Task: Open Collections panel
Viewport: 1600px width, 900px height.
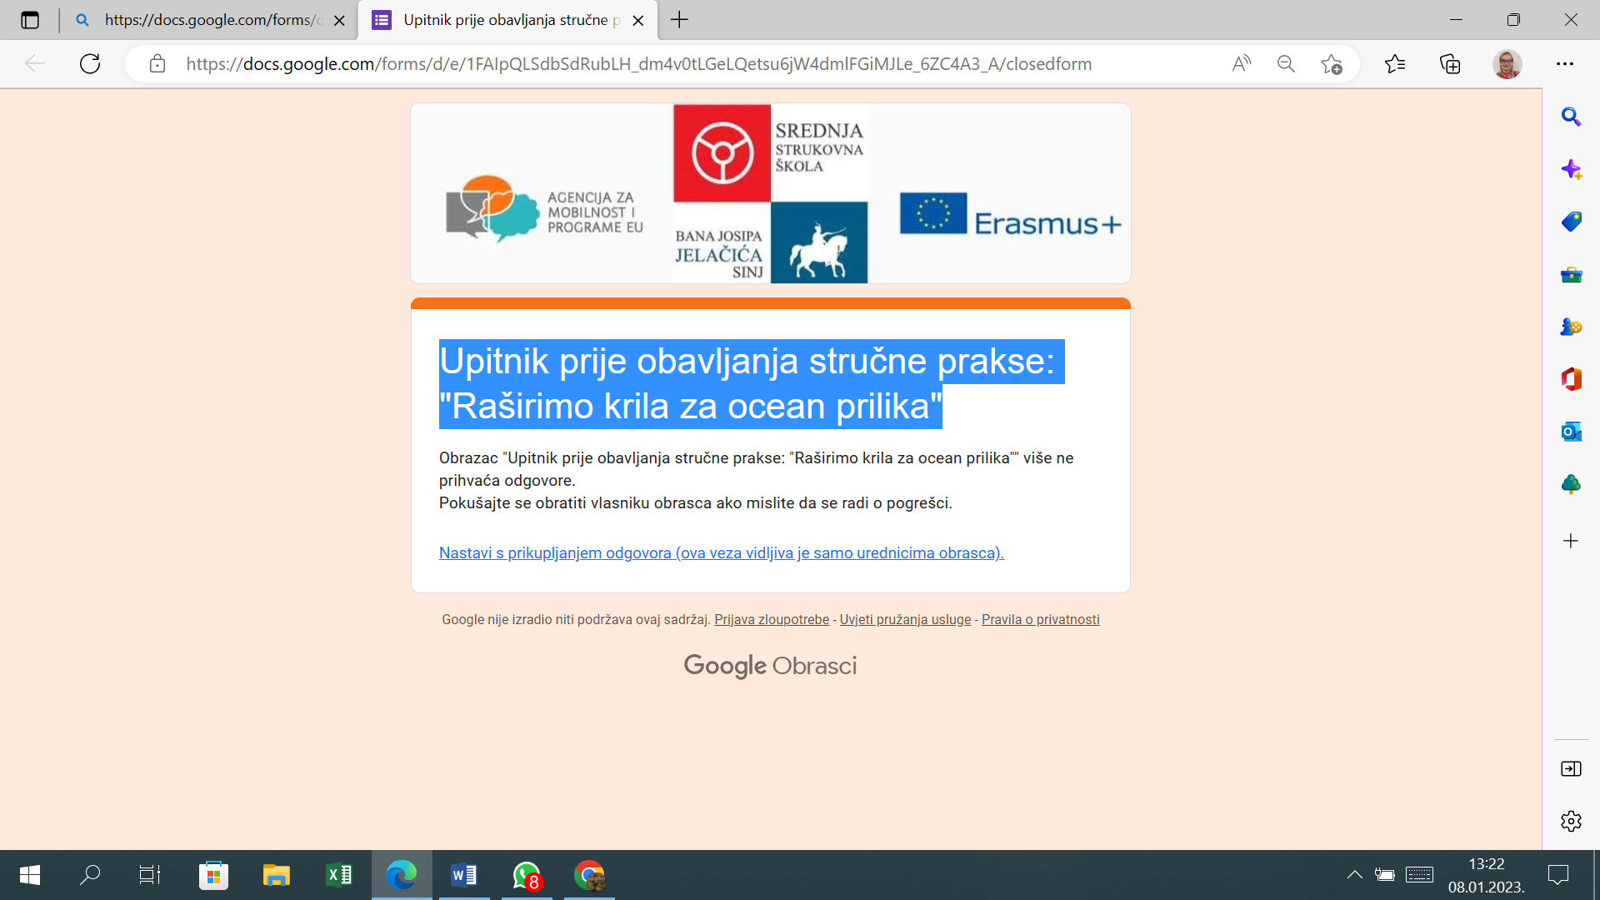Action: click(1450, 63)
